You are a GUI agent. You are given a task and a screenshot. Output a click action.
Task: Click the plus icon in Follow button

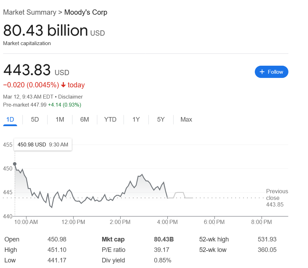tap(262, 72)
